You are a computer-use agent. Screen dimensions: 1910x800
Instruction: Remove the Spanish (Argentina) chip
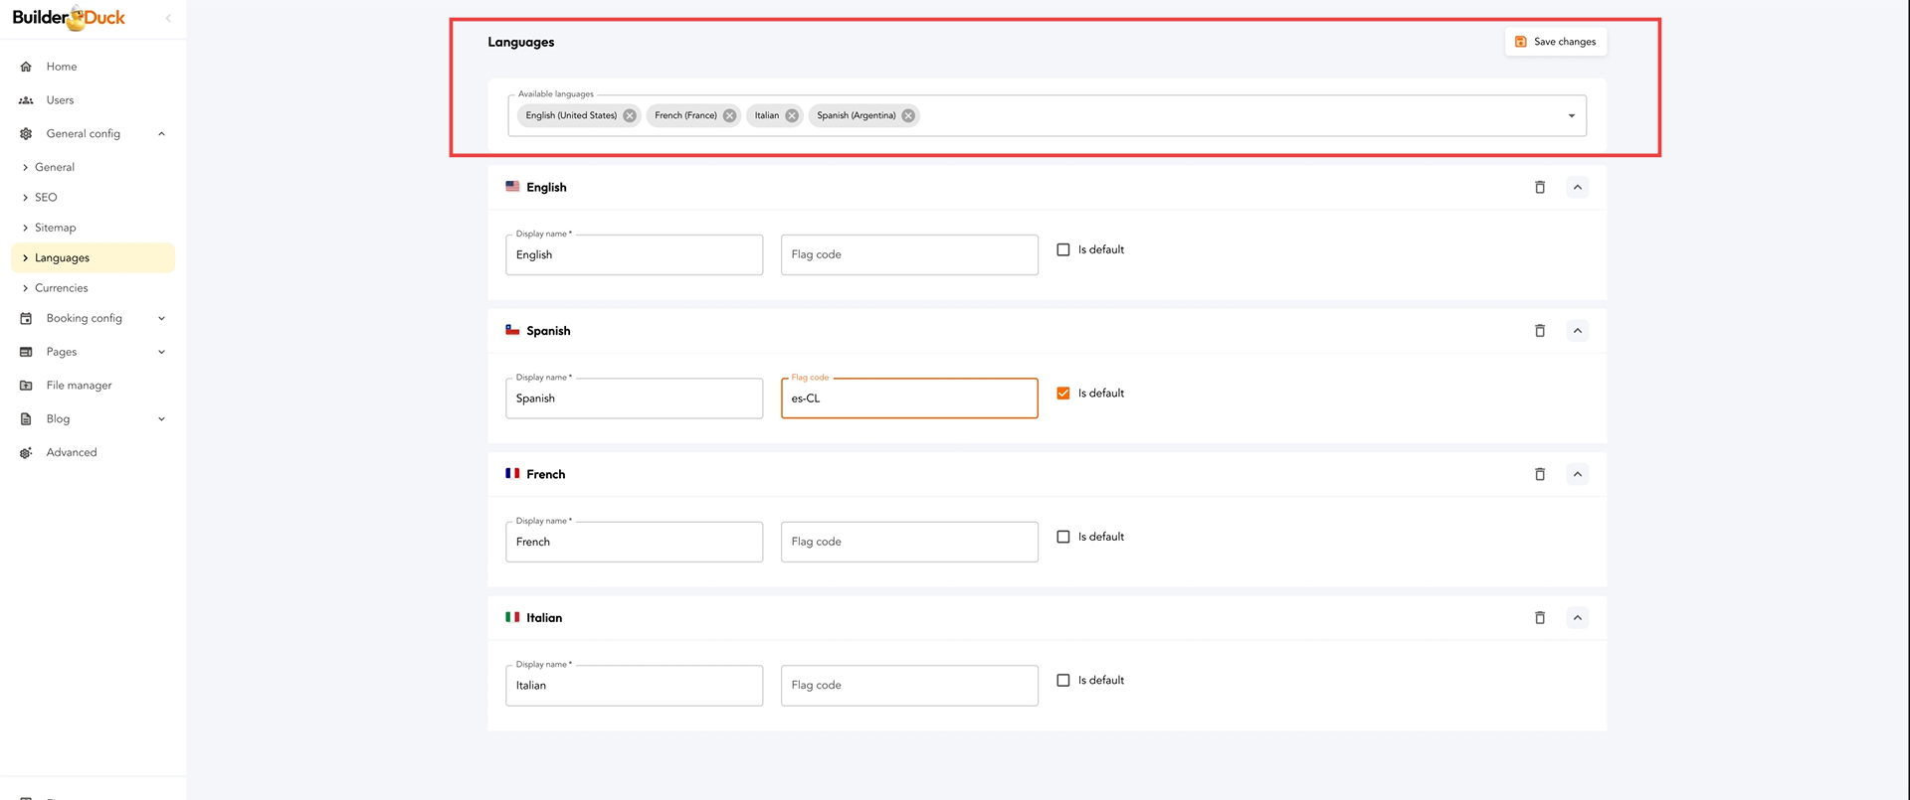908,115
